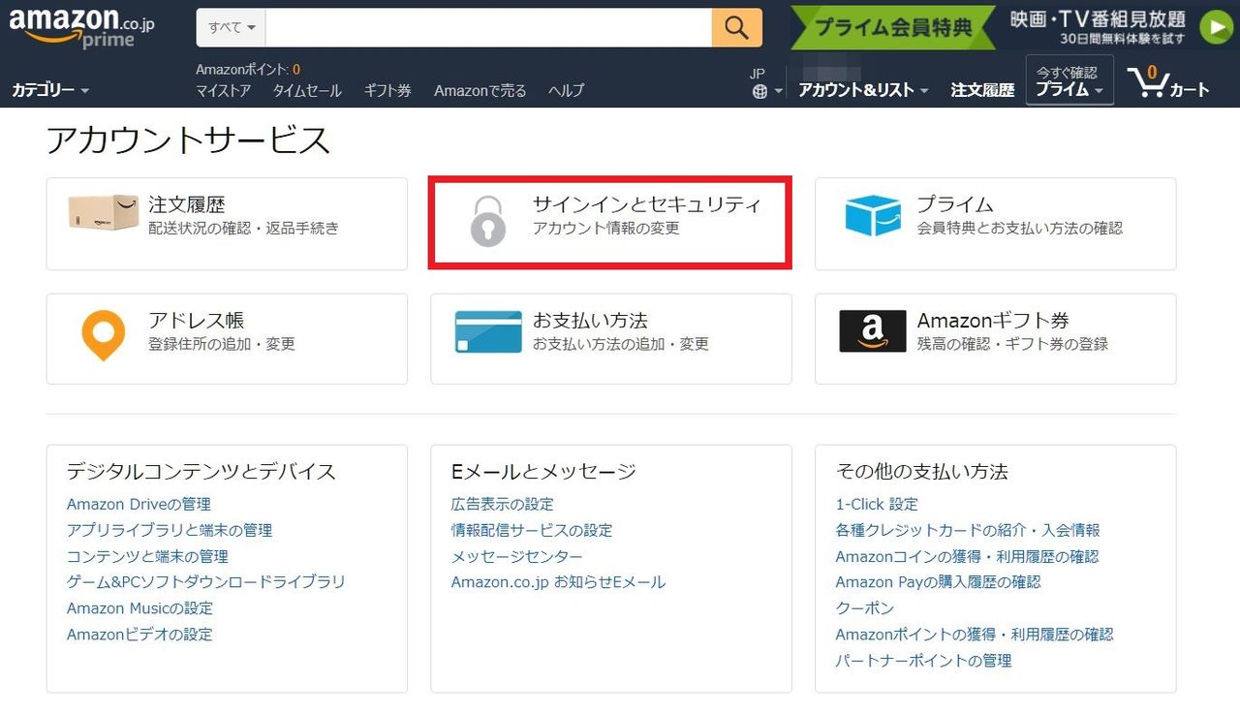The width and height of the screenshot is (1240, 714).
Task: Click Amazonポイント balance link
Action: [x=248, y=70]
